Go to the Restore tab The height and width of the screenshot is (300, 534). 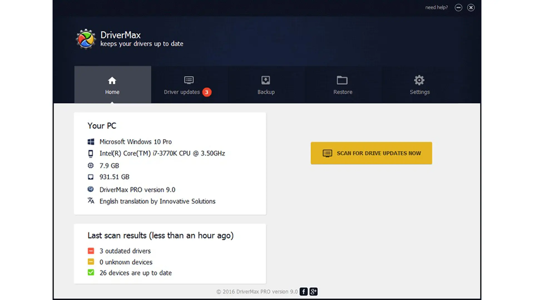pyautogui.click(x=343, y=92)
